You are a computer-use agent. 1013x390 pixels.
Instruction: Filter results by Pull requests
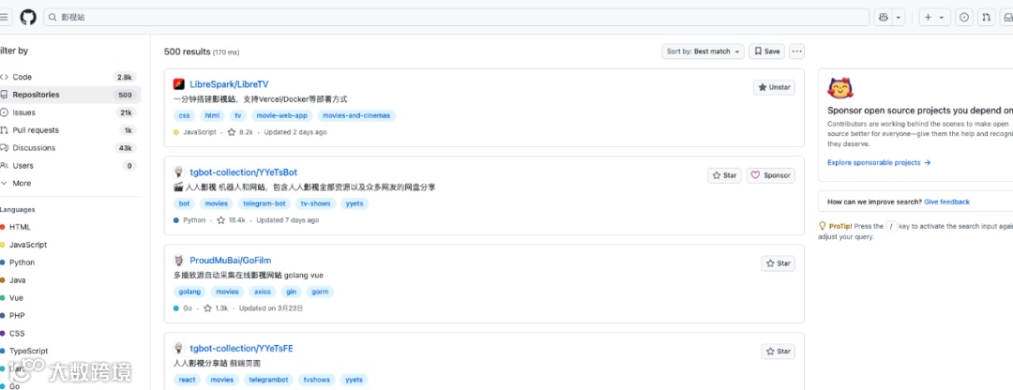[x=68, y=130]
